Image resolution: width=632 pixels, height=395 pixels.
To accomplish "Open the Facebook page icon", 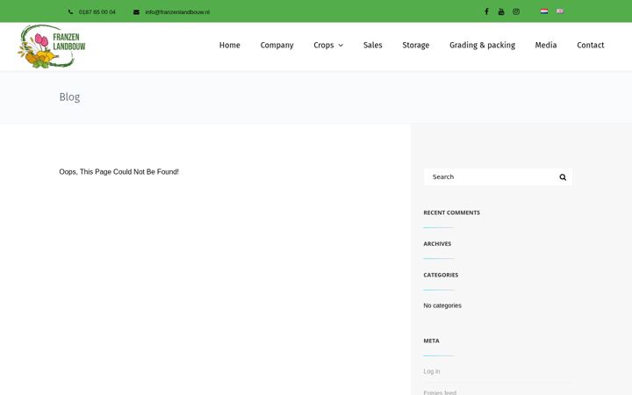I will (486, 11).
